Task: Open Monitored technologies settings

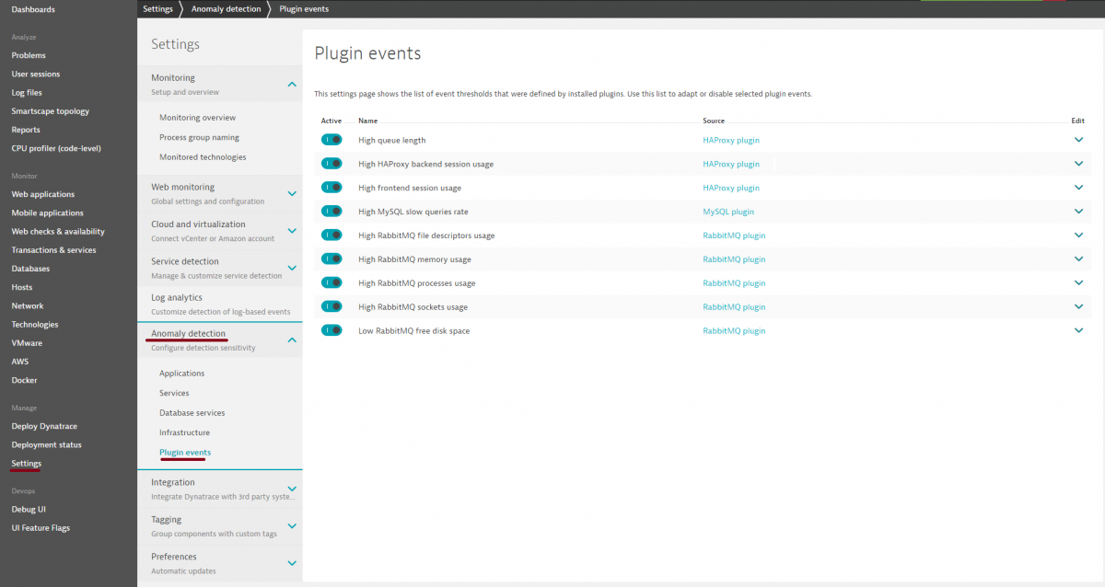Action: click(x=204, y=156)
